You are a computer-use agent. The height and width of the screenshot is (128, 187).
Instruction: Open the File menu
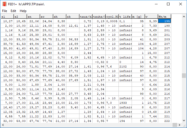(5, 11)
